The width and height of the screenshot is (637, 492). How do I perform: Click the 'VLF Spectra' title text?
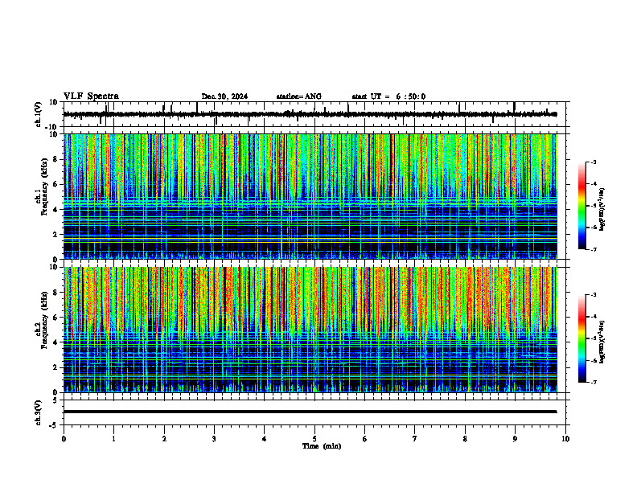click(x=91, y=96)
